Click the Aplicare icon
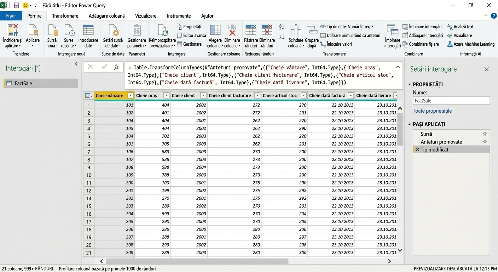Viewport: 498px width, 272px height. [33, 30]
